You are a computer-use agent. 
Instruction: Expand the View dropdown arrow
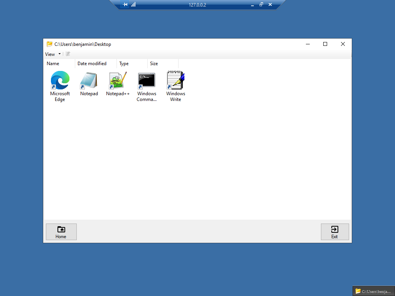(x=59, y=54)
